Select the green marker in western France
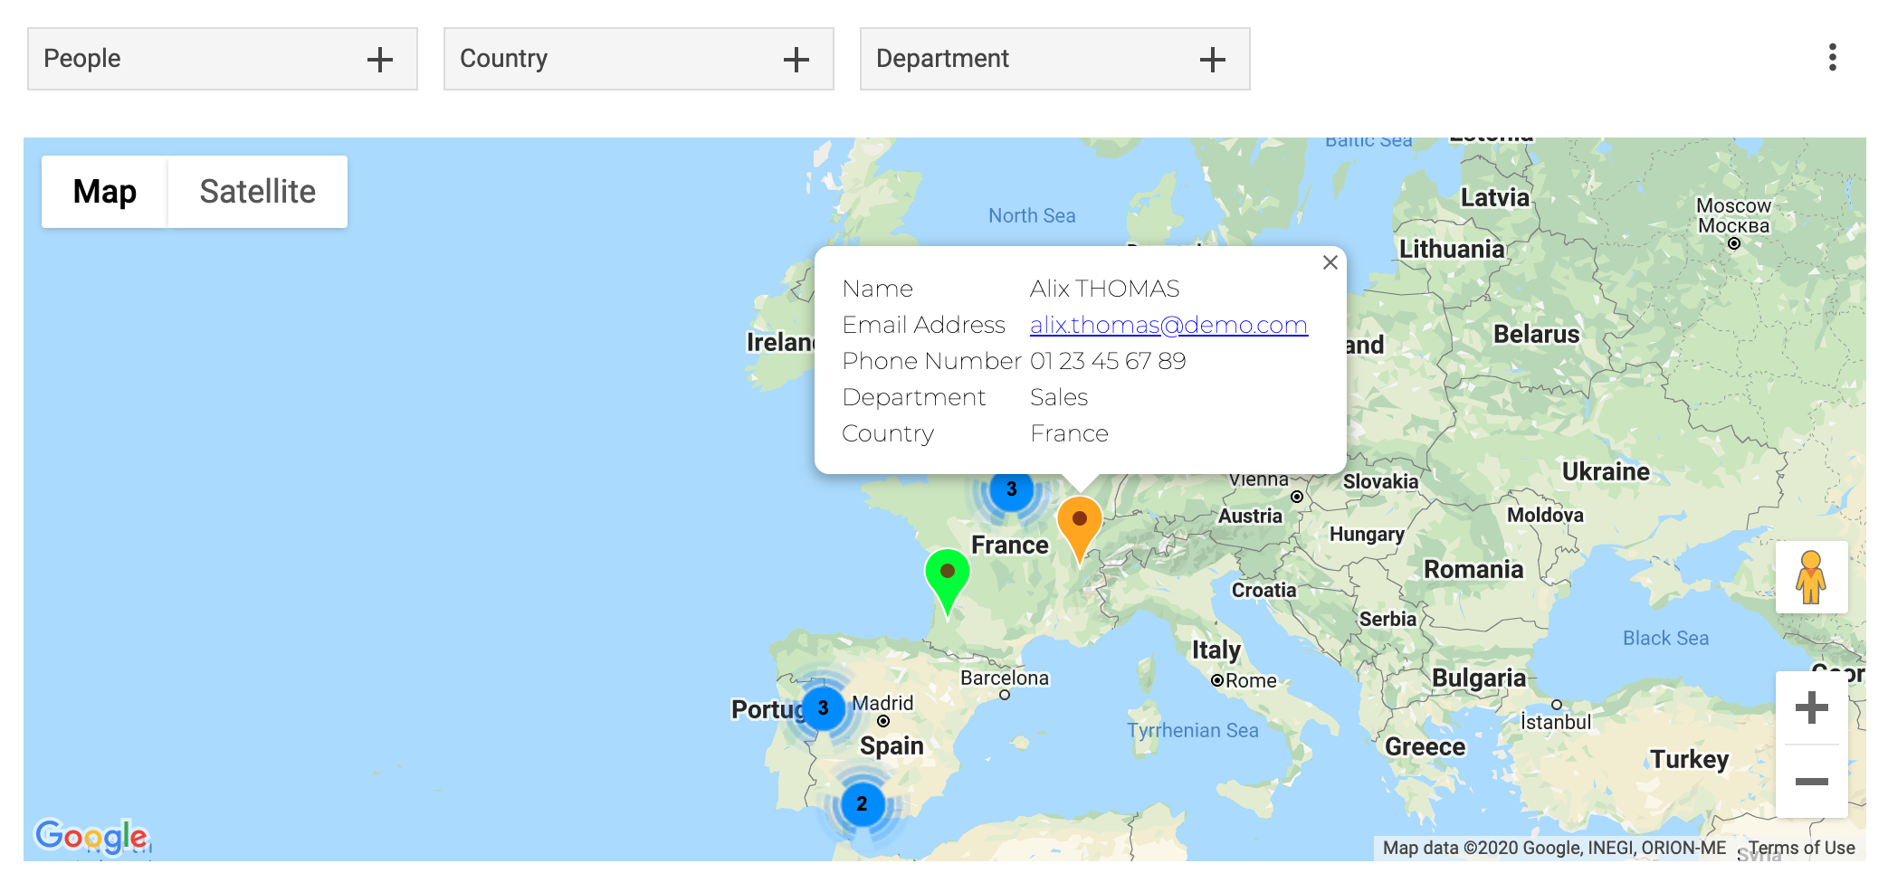 pyautogui.click(x=947, y=573)
